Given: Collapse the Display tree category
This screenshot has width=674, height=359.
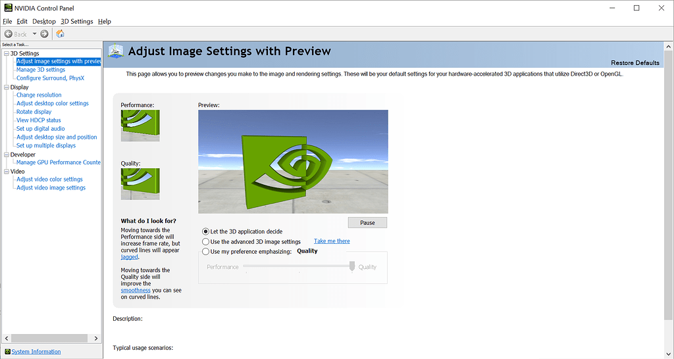Looking at the screenshot, I should tap(7, 87).
